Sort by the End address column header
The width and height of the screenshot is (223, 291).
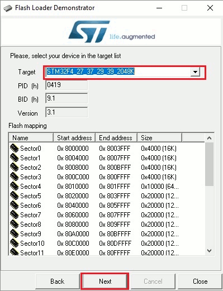(116, 138)
